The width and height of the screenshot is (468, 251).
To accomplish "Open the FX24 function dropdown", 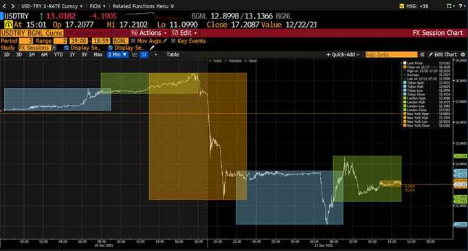I will click(x=98, y=6).
